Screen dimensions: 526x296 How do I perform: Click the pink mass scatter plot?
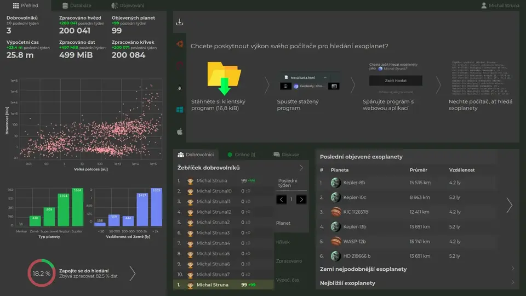90,118
